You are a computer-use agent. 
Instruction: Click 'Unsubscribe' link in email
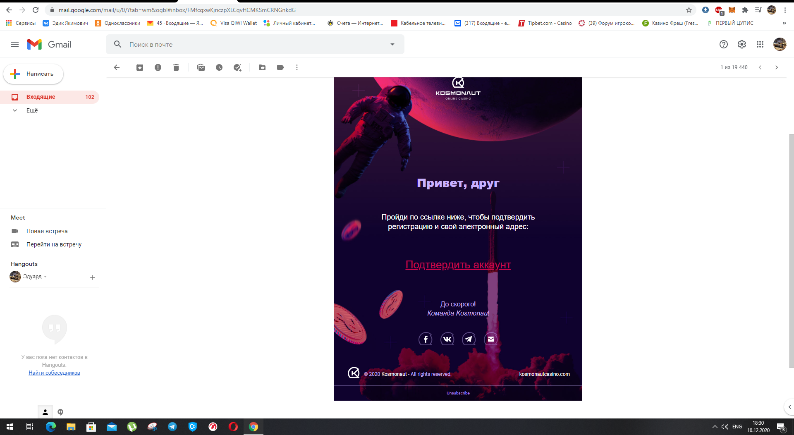458,393
